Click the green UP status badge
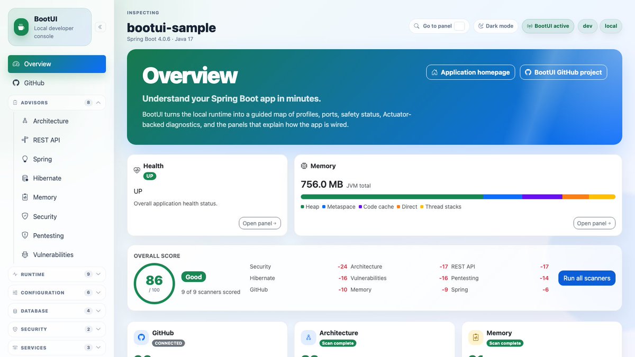Image resolution: width=635 pixels, height=357 pixels. click(x=150, y=176)
